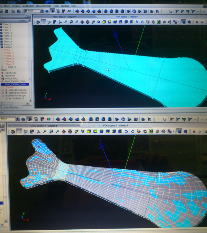Activate the RGB-striped module icon in top toolbar
This screenshot has height=233, width=207.
coord(69,11)
